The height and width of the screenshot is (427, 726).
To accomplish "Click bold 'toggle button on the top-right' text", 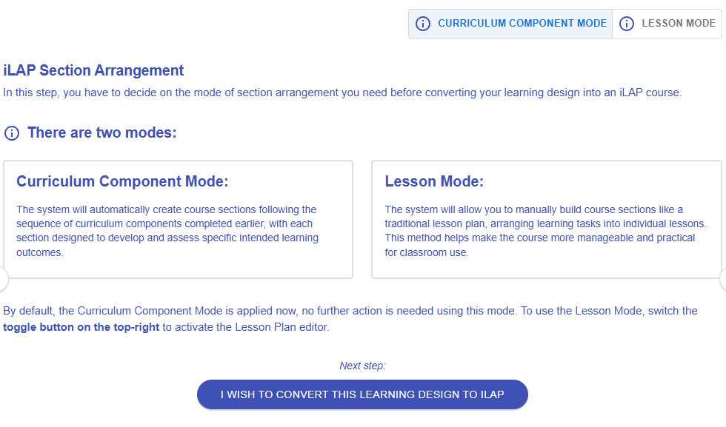I will click(81, 327).
